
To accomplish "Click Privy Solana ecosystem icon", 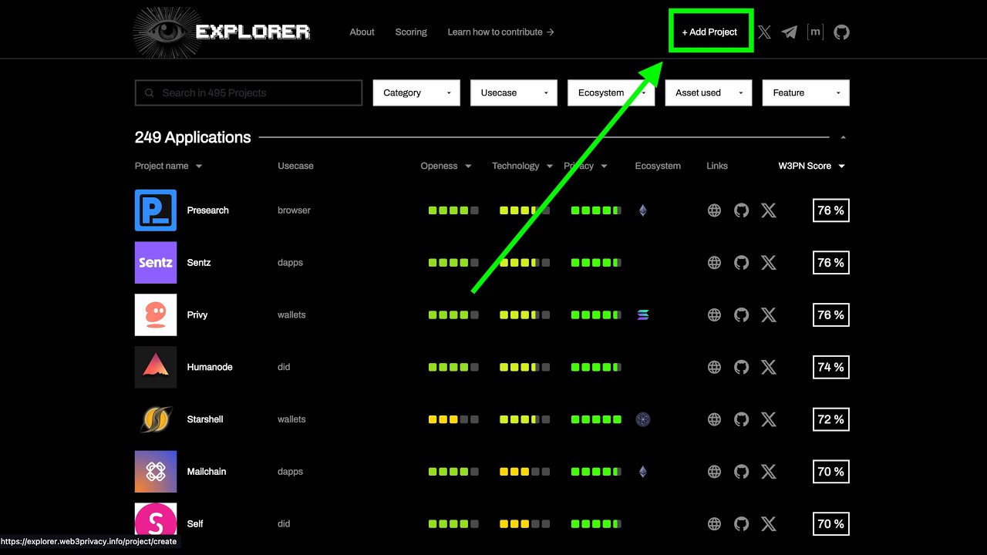I will tap(643, 315).
